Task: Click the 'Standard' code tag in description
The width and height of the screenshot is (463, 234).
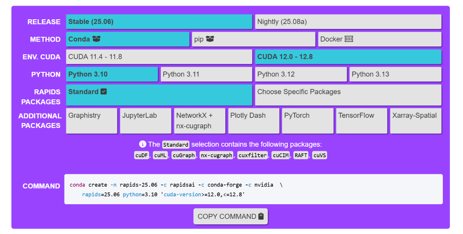Action: coord(176,145)
